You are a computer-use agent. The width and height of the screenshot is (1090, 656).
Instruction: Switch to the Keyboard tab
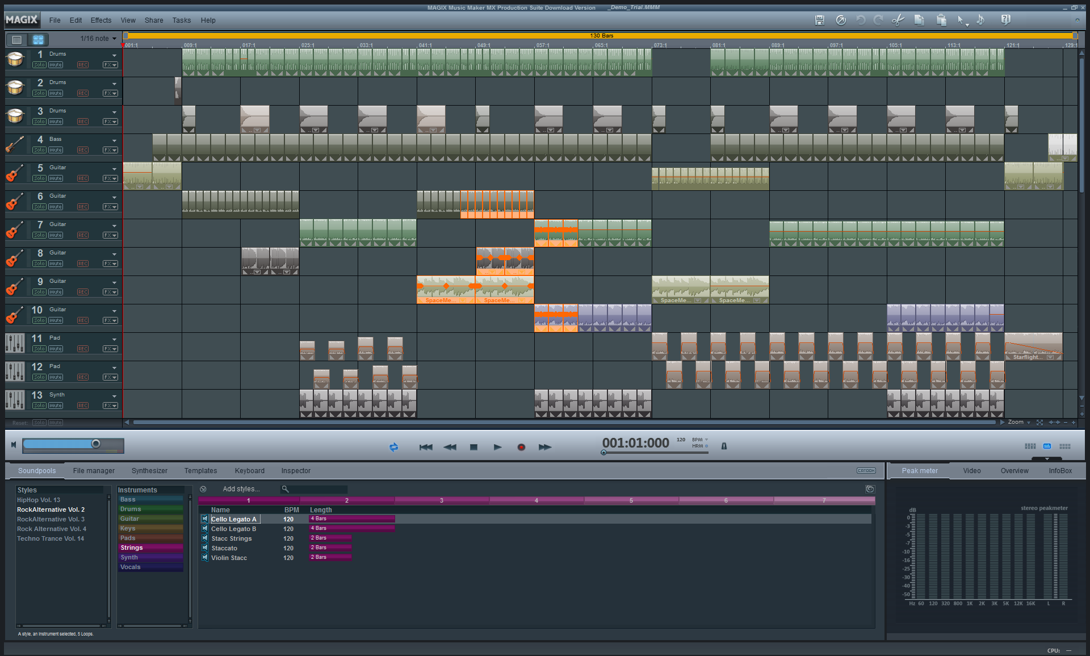[x=250, y=471]
